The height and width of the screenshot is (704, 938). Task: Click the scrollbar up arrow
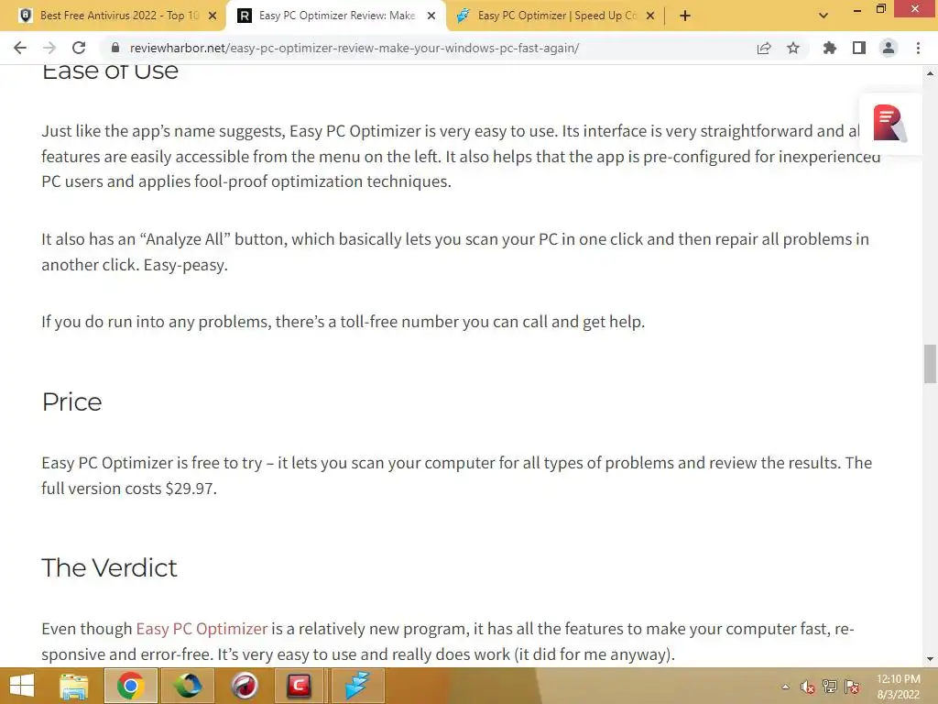pos(930,73)
